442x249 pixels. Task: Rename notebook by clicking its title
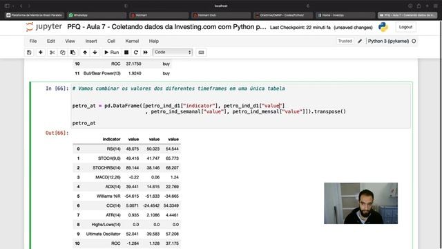166,27
